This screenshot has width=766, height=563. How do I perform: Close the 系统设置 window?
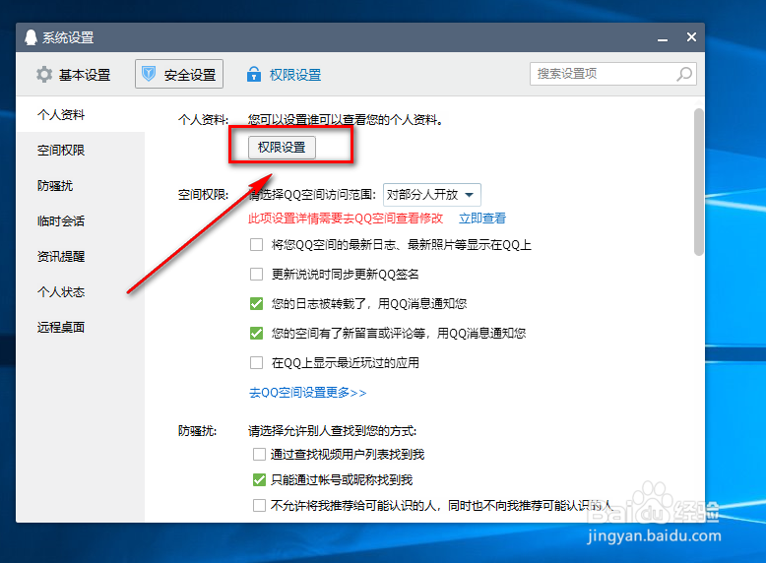691,37
